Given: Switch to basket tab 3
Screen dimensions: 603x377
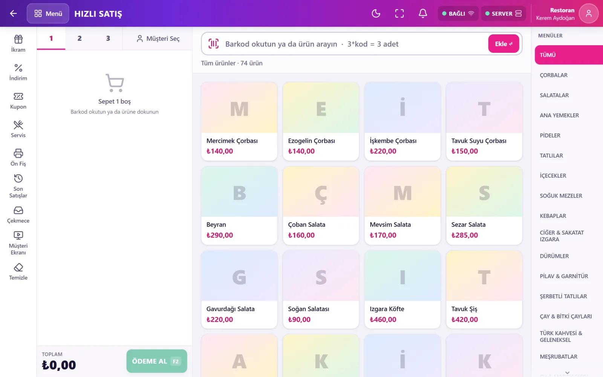Looking at the screenshot, I should (x=108, y=38).
